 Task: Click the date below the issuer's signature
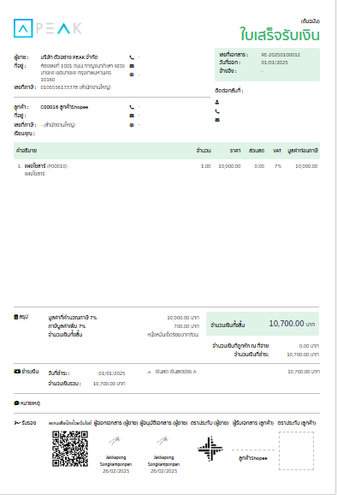pyautogui.click(x=115, y=471)
